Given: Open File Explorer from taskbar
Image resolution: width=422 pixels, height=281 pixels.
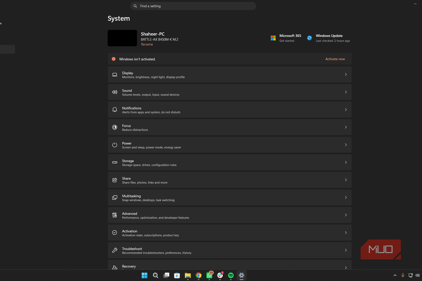Looking at the screenshot, I should click(188, 275).
